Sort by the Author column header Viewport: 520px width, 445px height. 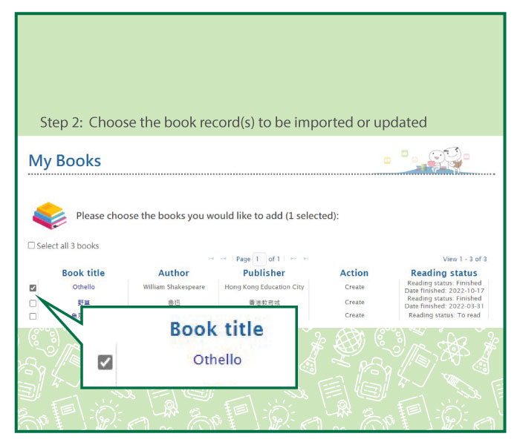174,273
